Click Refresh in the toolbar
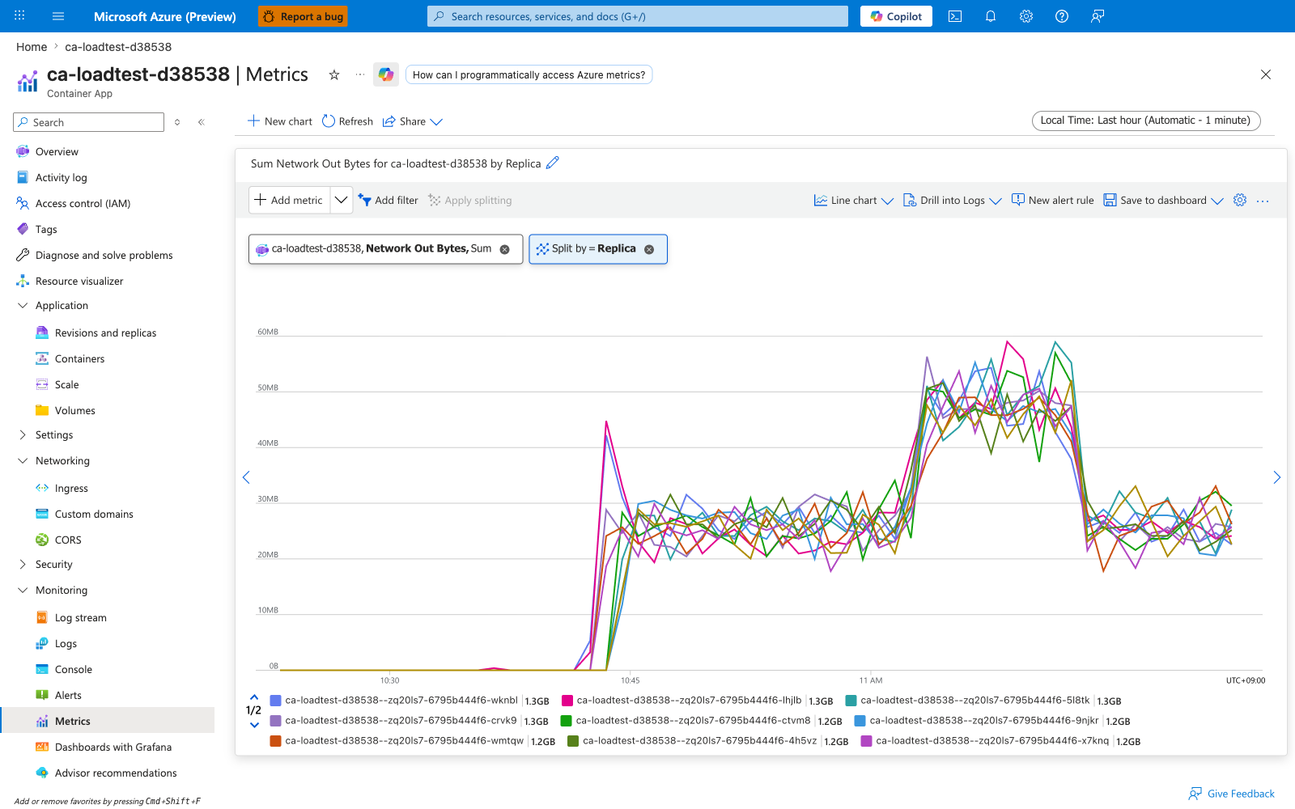The image size is (1295, 809). point(347,121)
